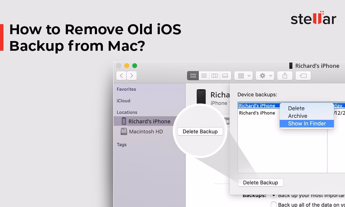
Task: Expand the Tags section in the sidebar
Action: coord(121,145)
